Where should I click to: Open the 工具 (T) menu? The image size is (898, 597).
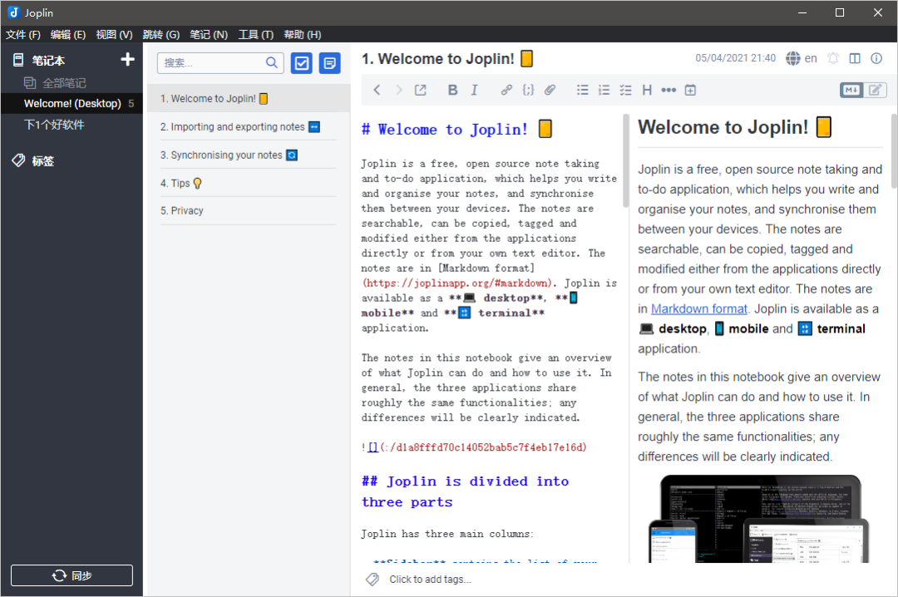click(x=255, y=34)
